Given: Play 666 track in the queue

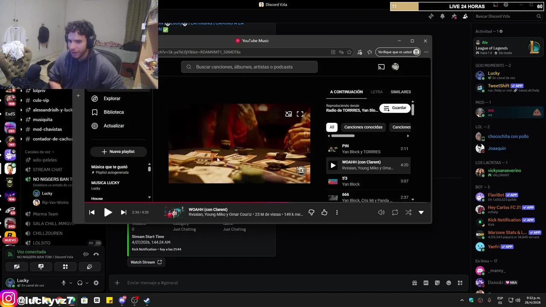Looking at the screenshot, I should (x=369, y=197).
